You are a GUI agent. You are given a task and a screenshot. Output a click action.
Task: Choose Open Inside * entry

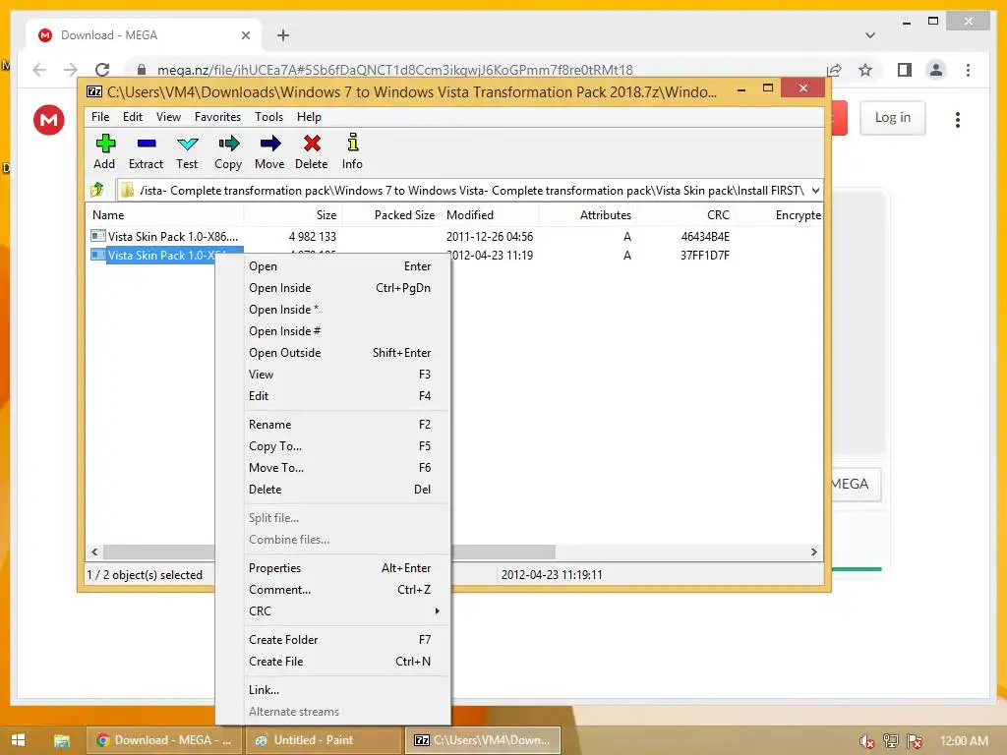(x=341, y=310)
